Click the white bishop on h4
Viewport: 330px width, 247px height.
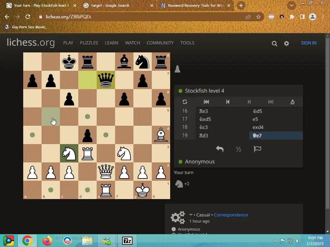click(161, 135)
